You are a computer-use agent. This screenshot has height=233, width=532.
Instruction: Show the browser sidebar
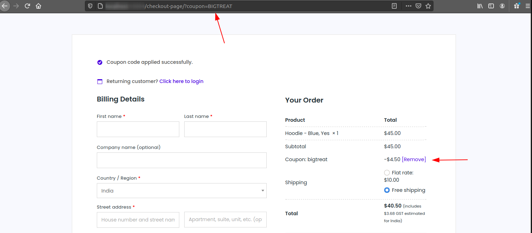tap(491, 6)
